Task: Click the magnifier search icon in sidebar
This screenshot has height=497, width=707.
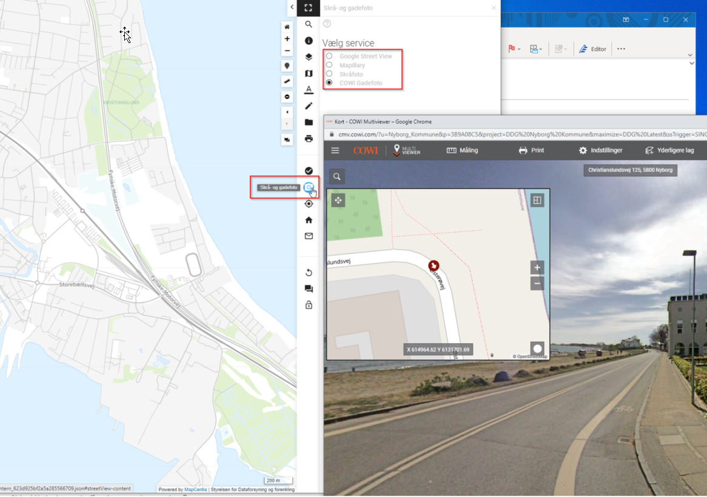Action: 309,24
